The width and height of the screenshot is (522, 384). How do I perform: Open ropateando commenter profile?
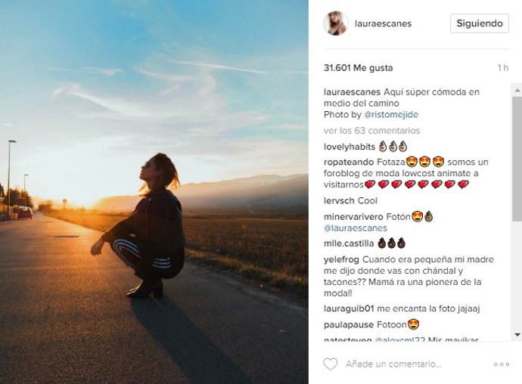pos(348,162)
